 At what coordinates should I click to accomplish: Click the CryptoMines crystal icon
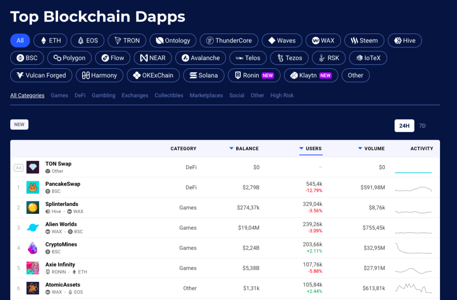coord(33,248)
